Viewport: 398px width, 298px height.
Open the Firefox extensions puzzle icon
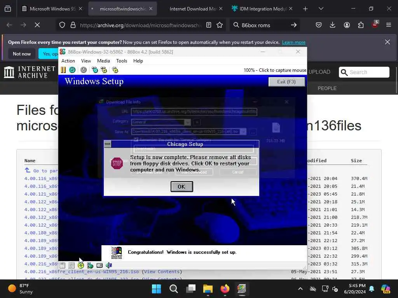[361, 25]
